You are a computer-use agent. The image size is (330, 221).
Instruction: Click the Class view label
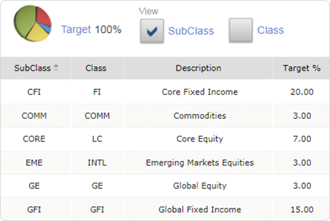[271, 30]
